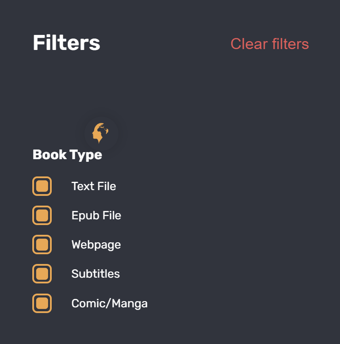Uncheck the Webpage checkbox
340x344 pixels.
click(x=42, y=245)
